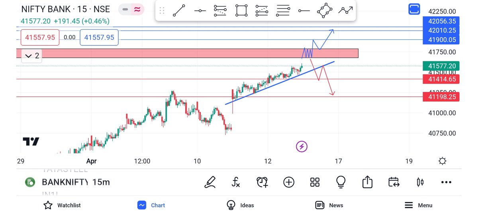Open the chart layout grid icon
Screen dimensions: 478x215
(x=315, y=182)
